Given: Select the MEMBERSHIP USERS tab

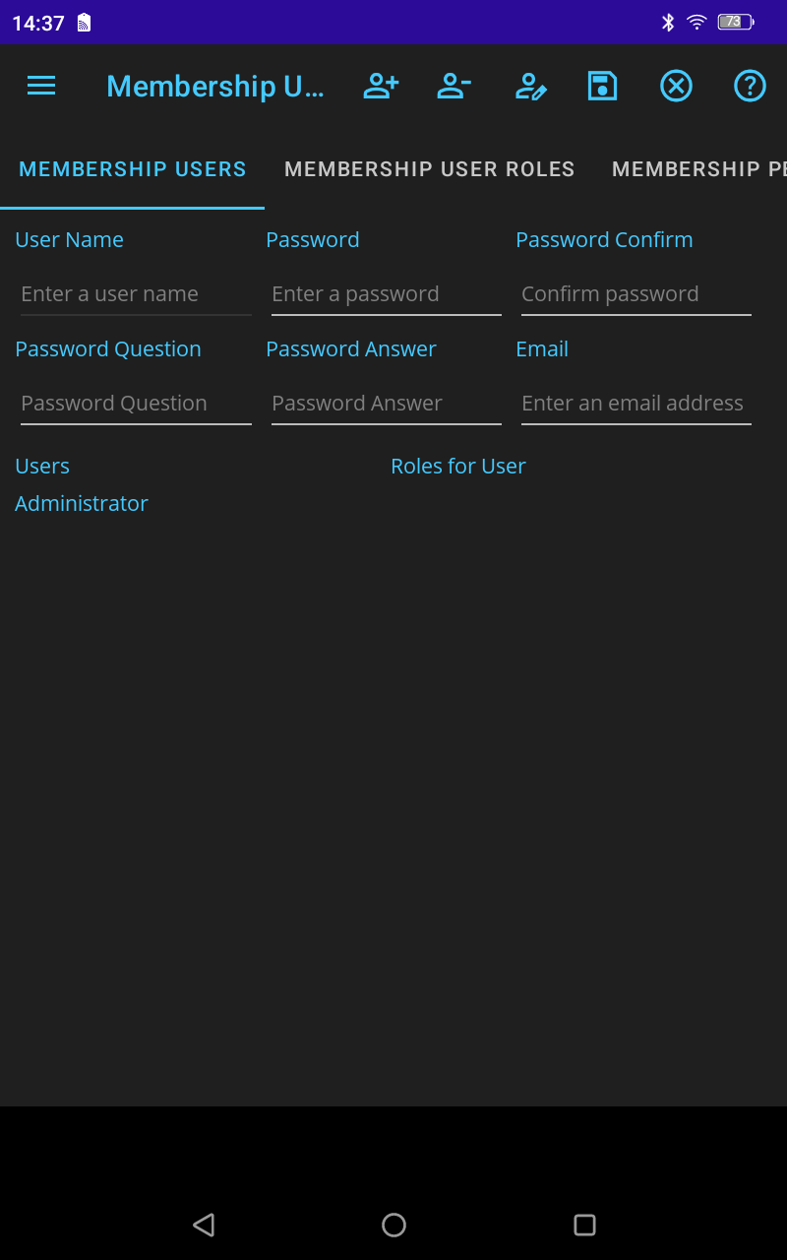Looking at the screenshot, I should pos(132,168).
